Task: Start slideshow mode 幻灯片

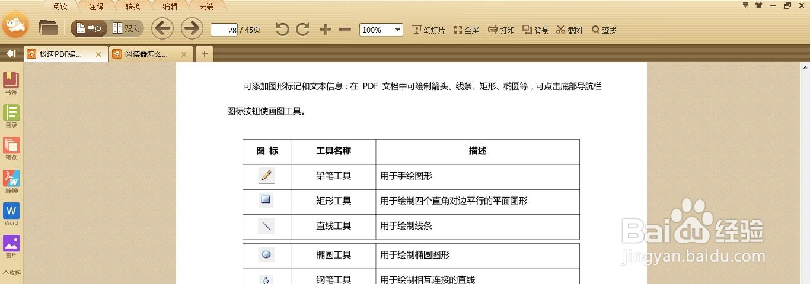Action: point(428,30)
